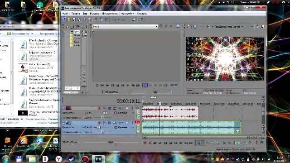Click the Play button in trimmer window
The image size is (290, 163).
tap(107, 85)
